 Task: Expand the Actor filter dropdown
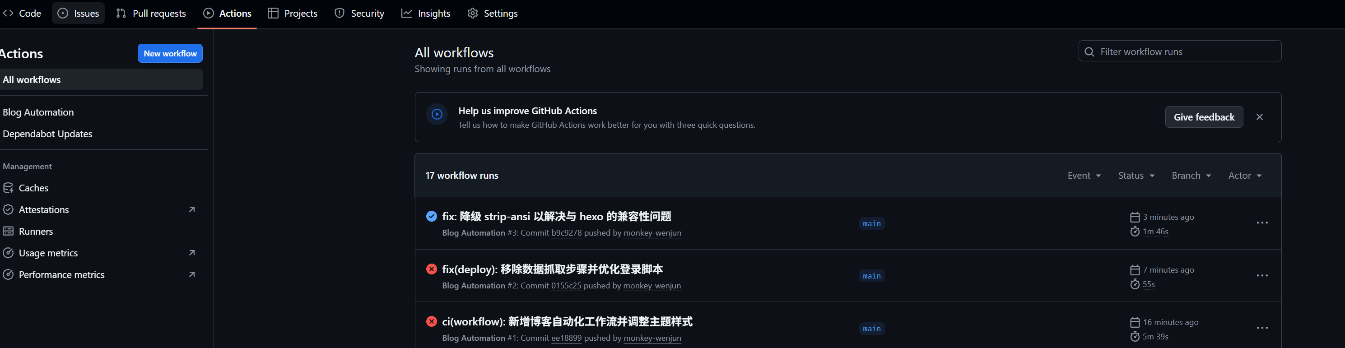(x=1245, y=175)
